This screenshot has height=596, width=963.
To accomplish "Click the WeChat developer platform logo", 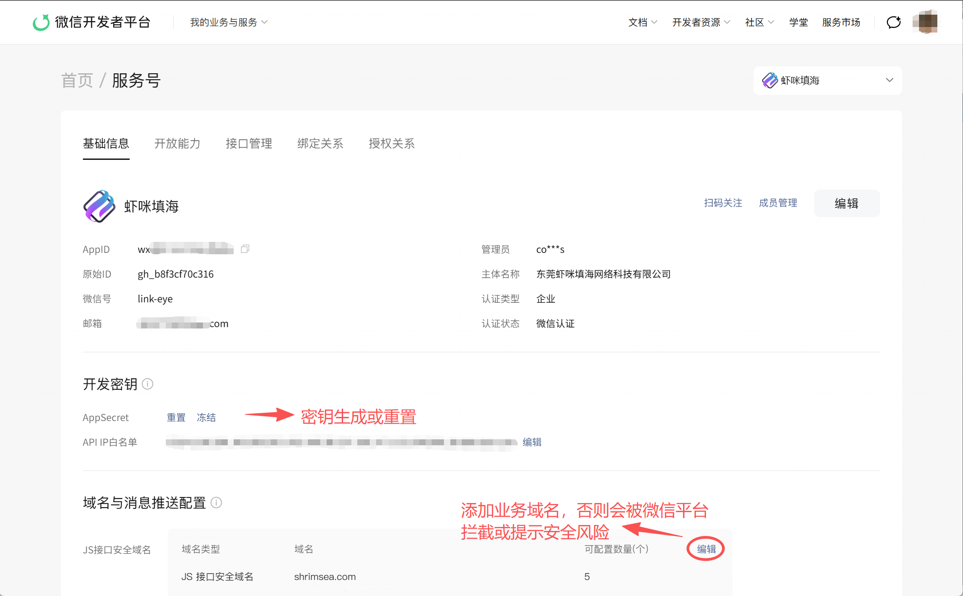I will (92, 22).
